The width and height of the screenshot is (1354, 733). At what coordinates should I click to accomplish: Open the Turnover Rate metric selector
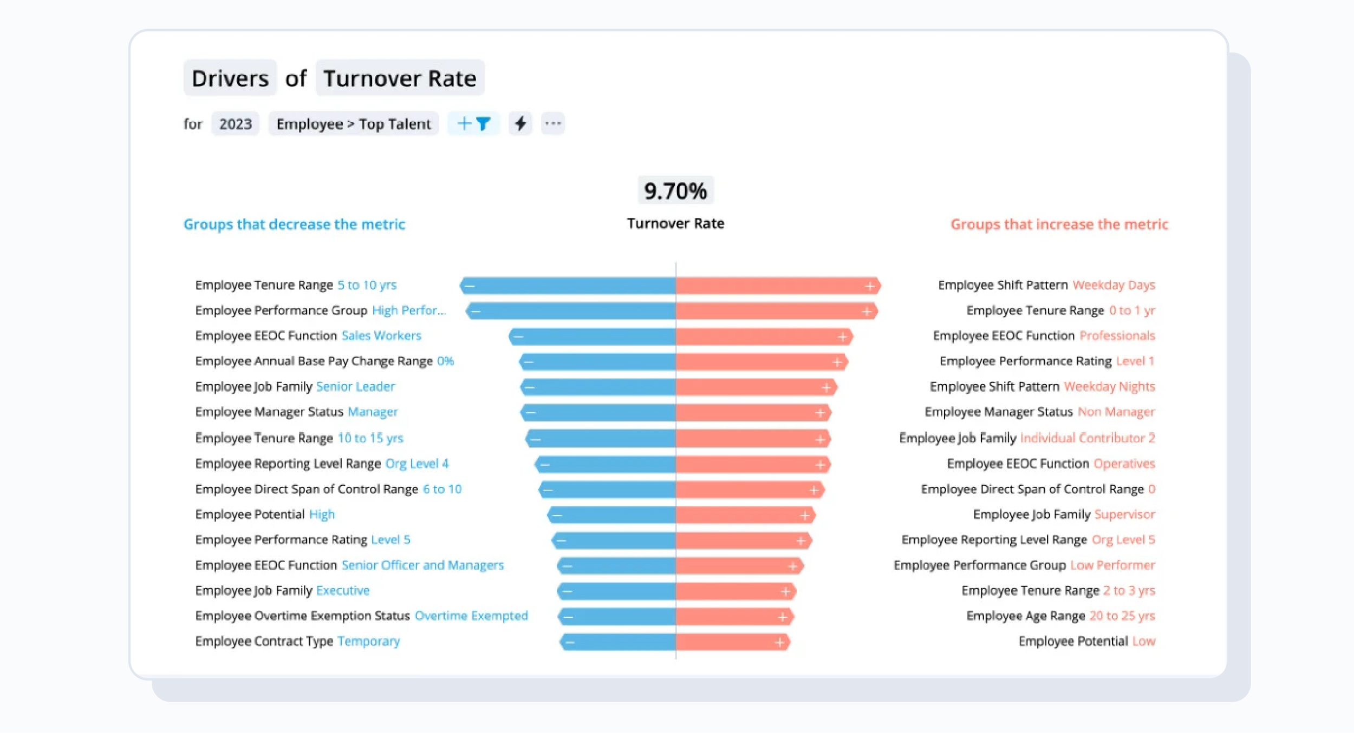coord(400,78)
